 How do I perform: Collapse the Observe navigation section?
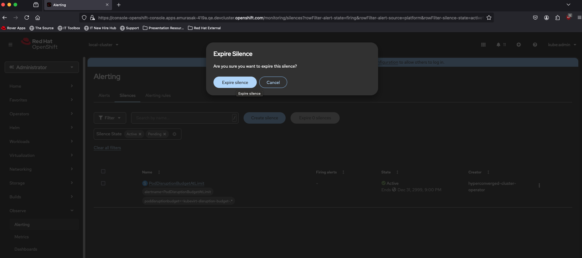(41, 211)
